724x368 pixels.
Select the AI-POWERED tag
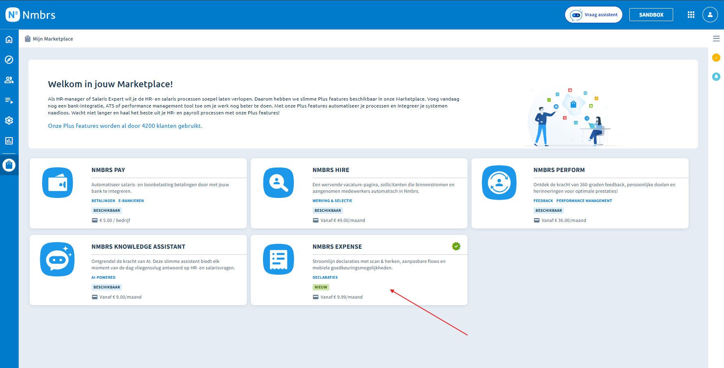(103, 278)
